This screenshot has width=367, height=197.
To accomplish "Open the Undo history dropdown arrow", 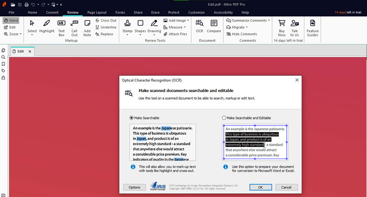I will click(x=38, y=5).
